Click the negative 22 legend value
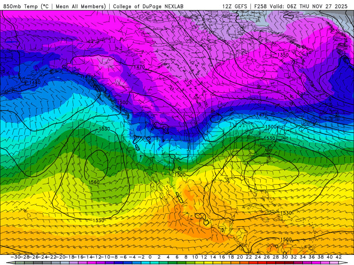This screenshot has height=265, width=354. pos(52,257)
